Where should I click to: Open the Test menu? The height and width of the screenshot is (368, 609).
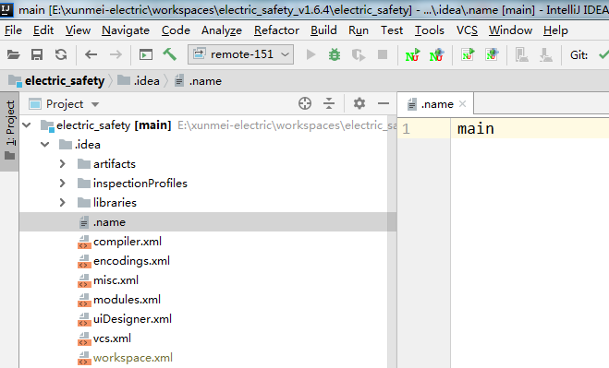tap(392, 30)
